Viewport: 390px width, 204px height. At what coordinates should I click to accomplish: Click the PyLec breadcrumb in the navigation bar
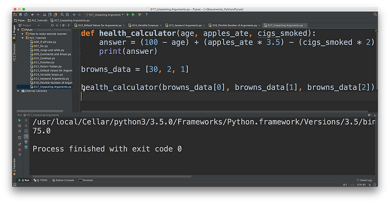click(19, 21)
